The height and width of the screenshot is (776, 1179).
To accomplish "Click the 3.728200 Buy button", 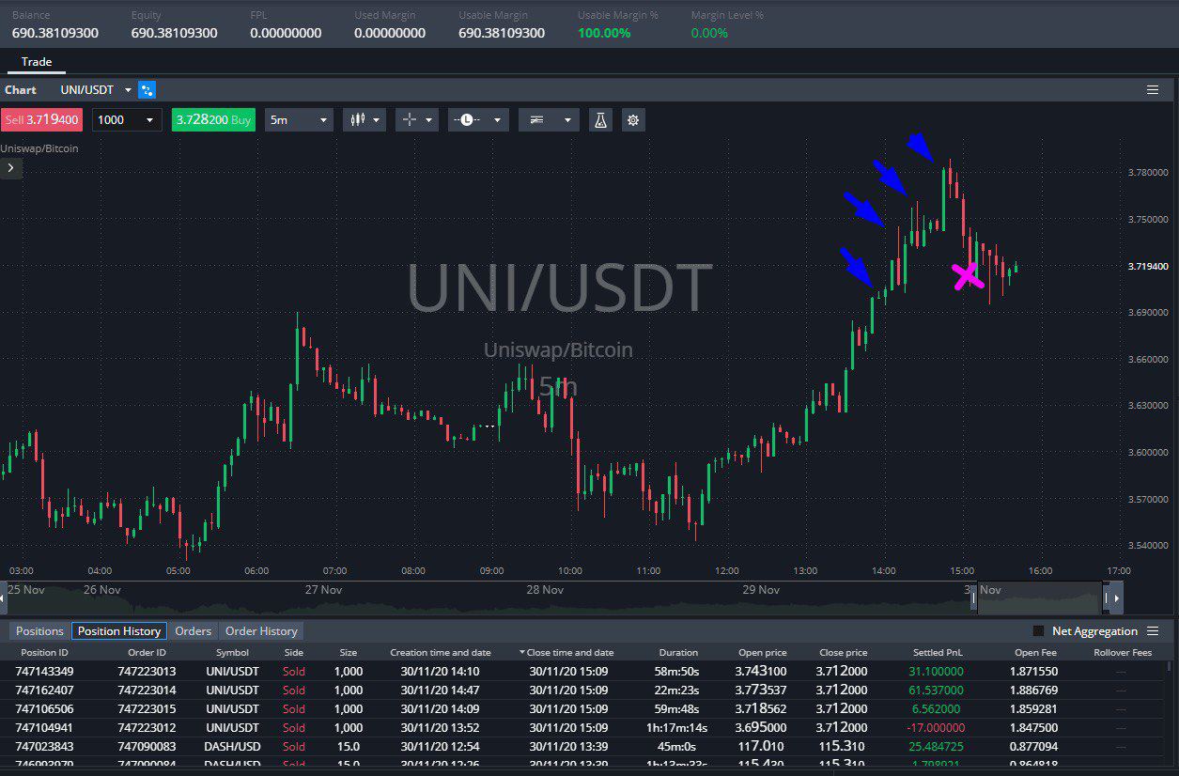I will coord(213,120).
